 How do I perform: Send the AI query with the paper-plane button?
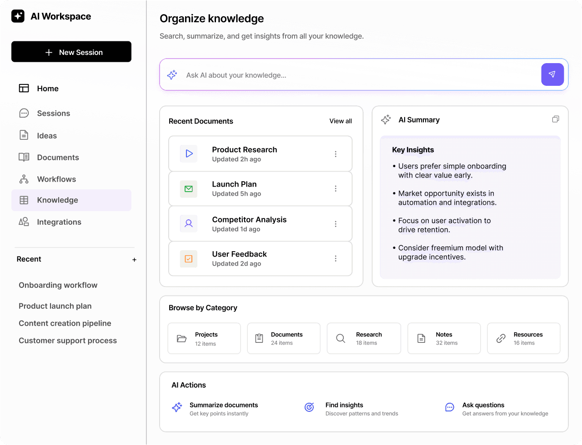pyautogui.click(x=552, y=74)
